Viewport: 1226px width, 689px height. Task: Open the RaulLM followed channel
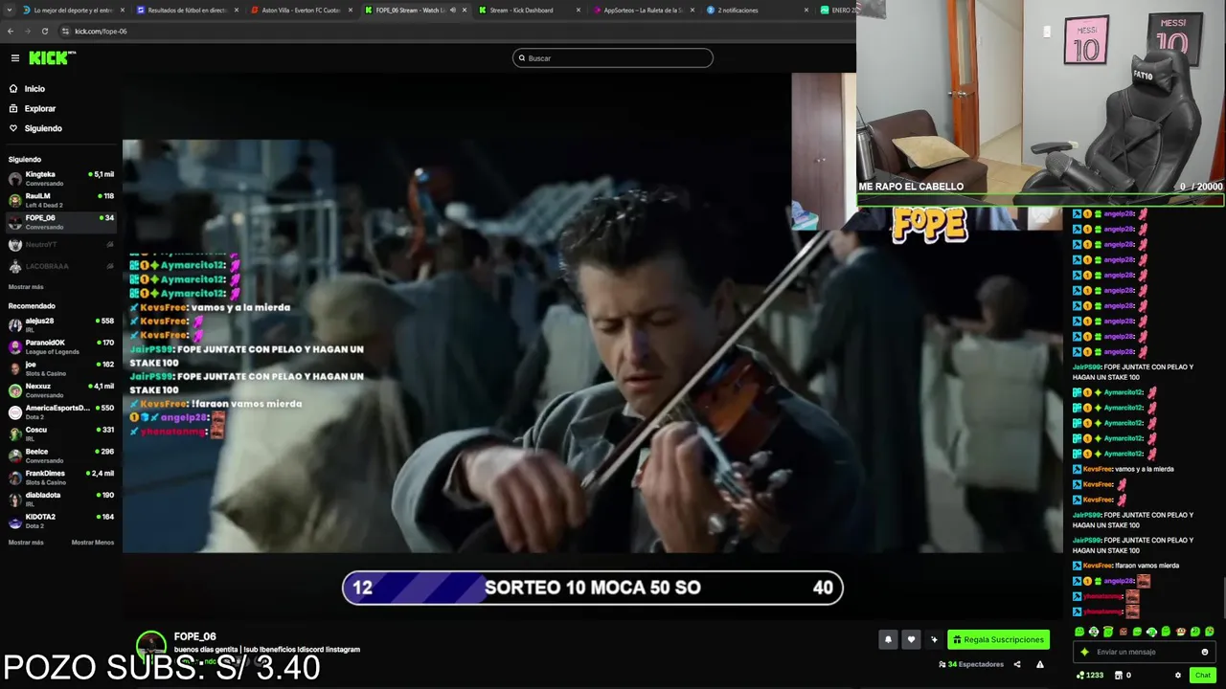[60, 200]
